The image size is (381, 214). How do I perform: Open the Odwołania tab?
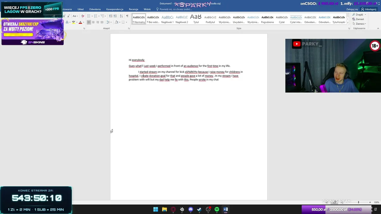click(x=95, y=9)
